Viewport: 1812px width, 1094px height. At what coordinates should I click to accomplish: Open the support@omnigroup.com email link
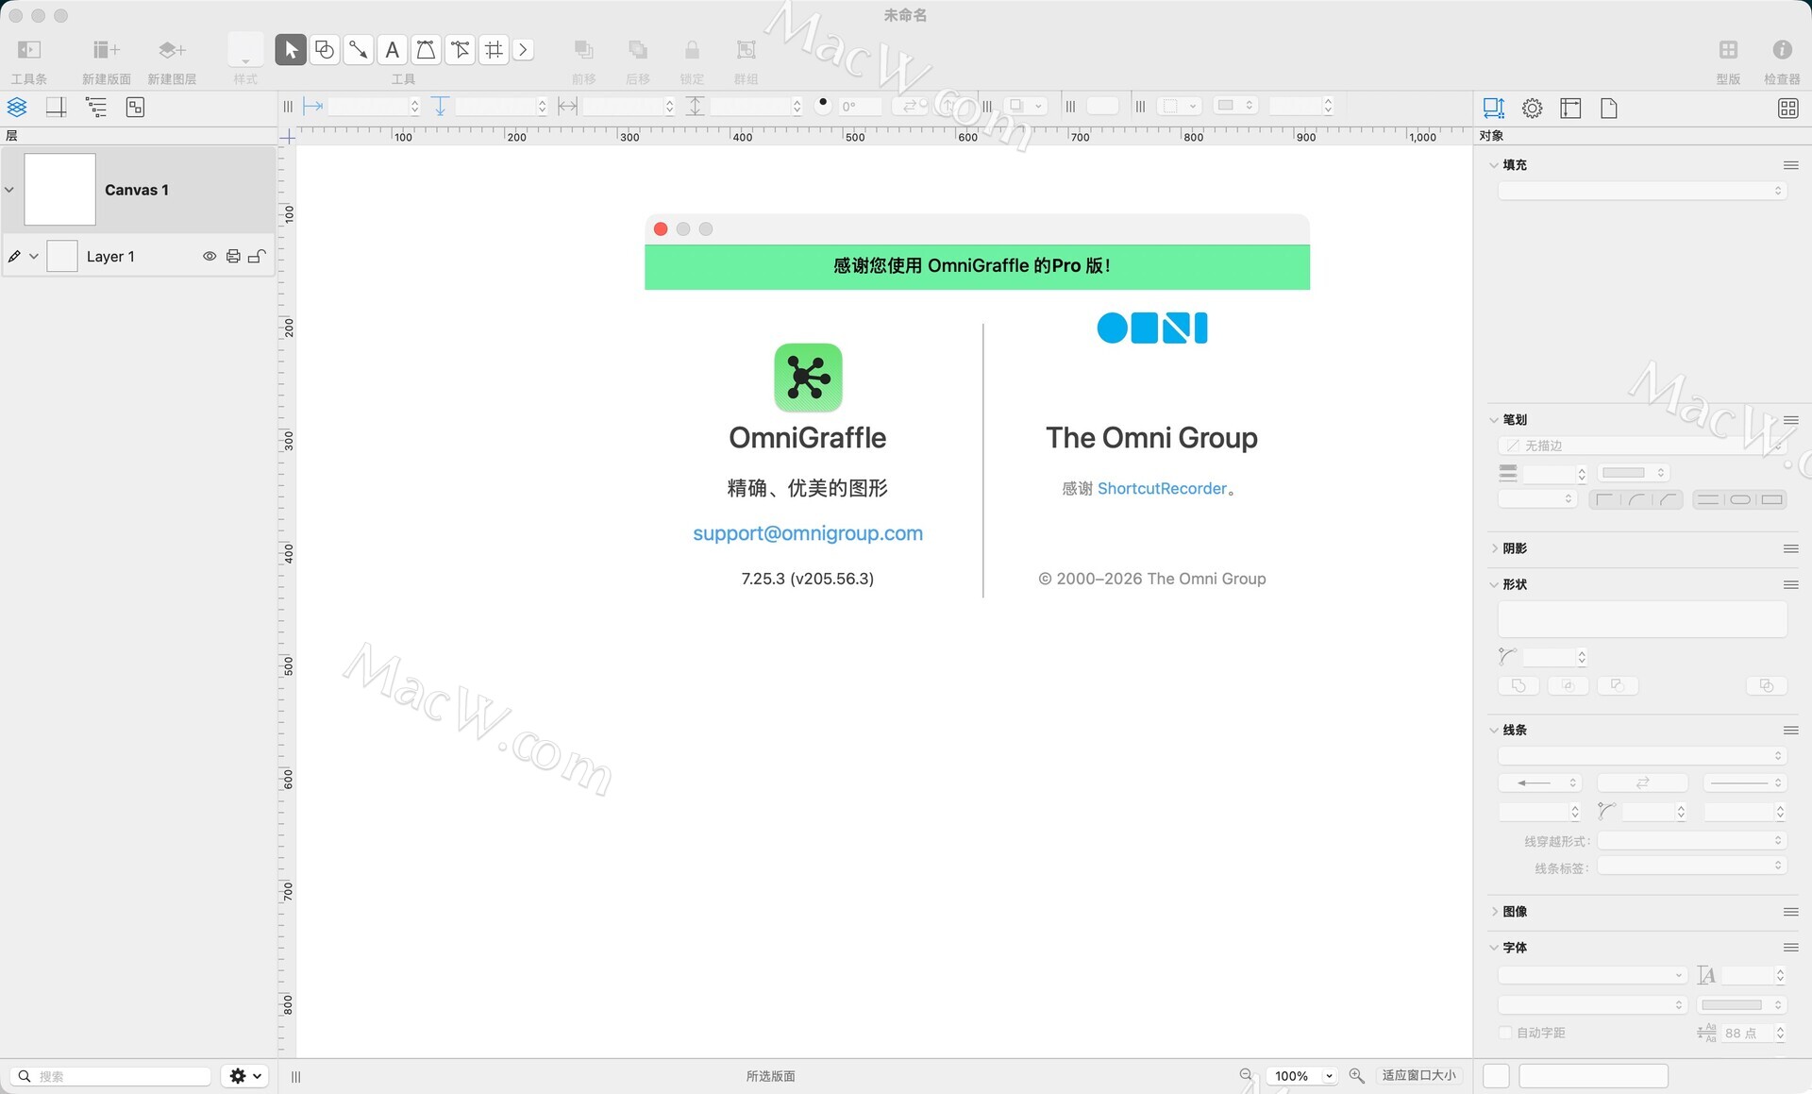click(x=808, y=533)
